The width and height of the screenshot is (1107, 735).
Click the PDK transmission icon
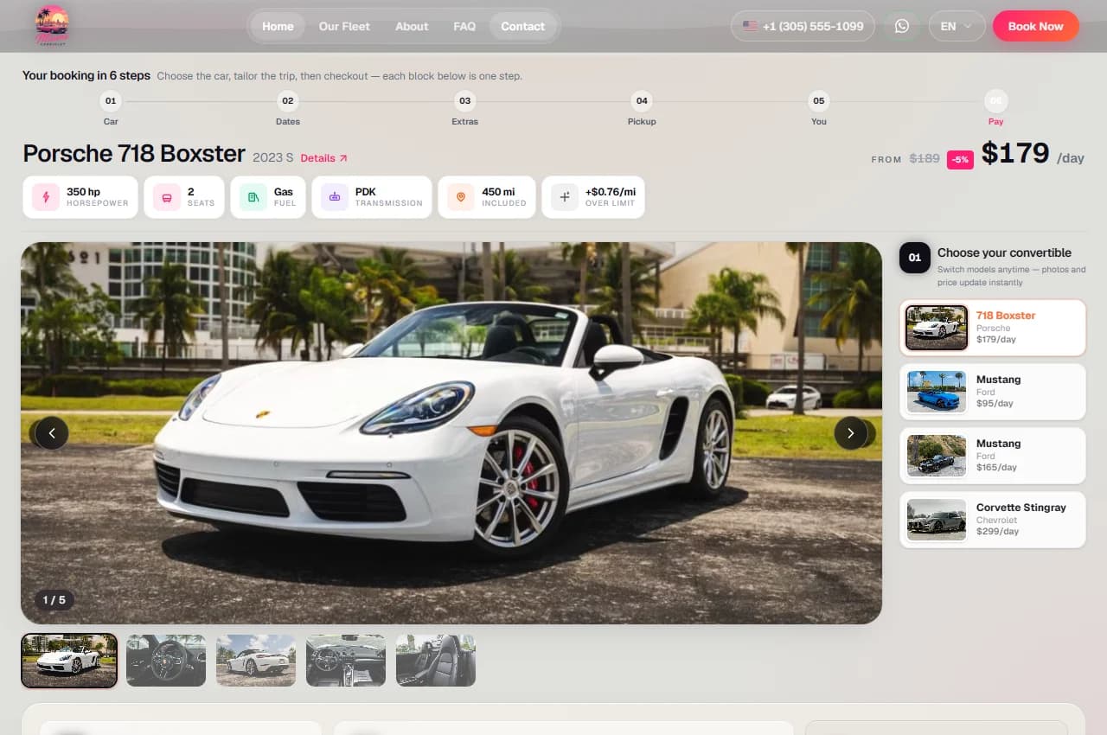pyautogui.click(x=335, y=197)
